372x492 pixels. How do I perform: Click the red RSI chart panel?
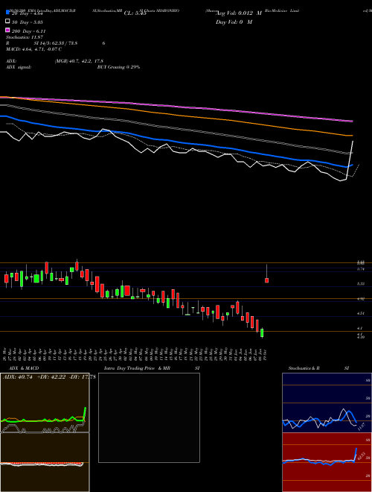point(327,462)
